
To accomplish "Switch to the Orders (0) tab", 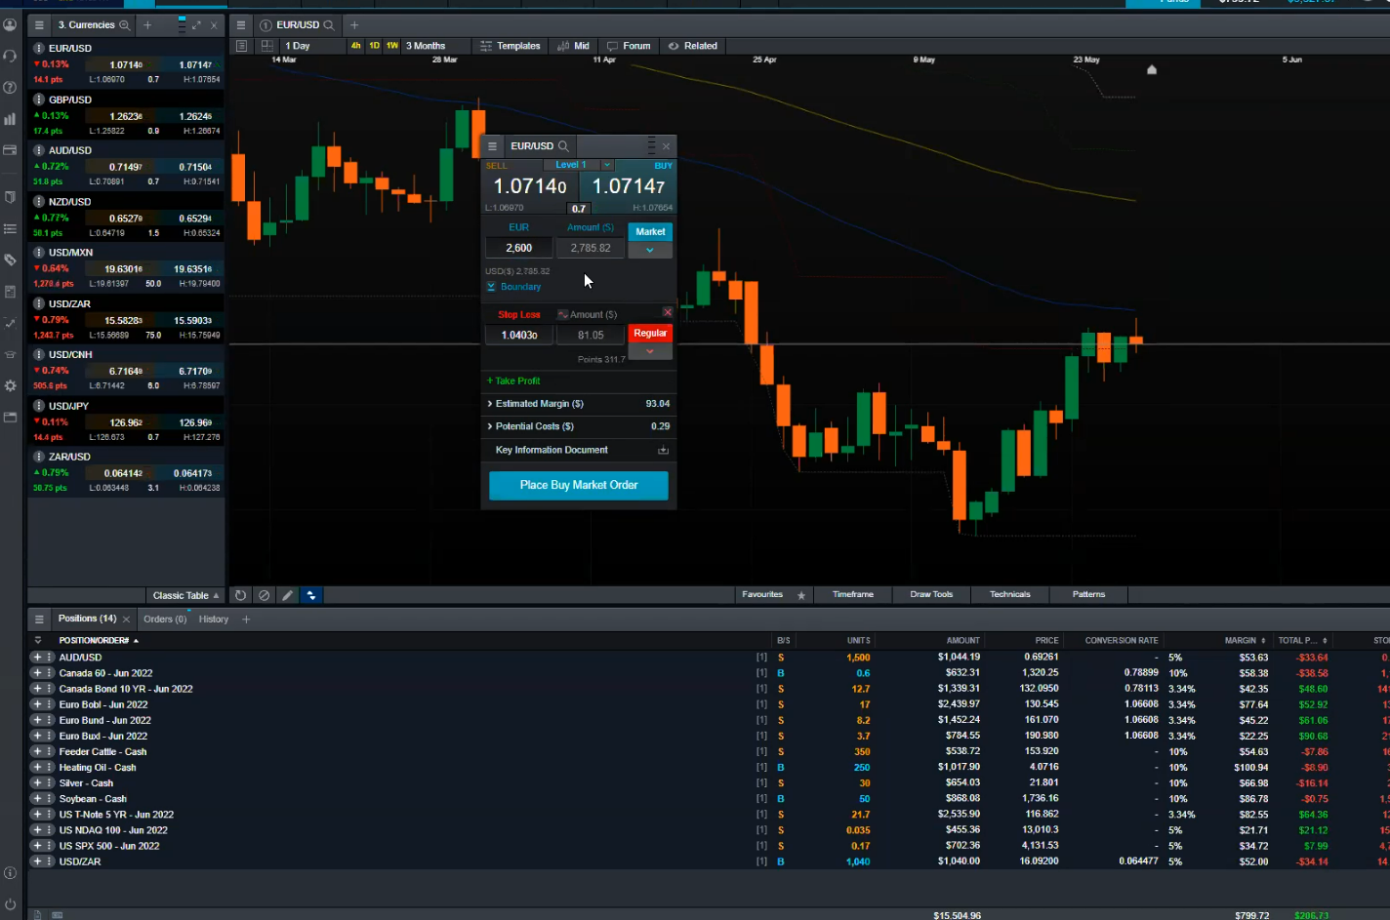I will (165, 620).
